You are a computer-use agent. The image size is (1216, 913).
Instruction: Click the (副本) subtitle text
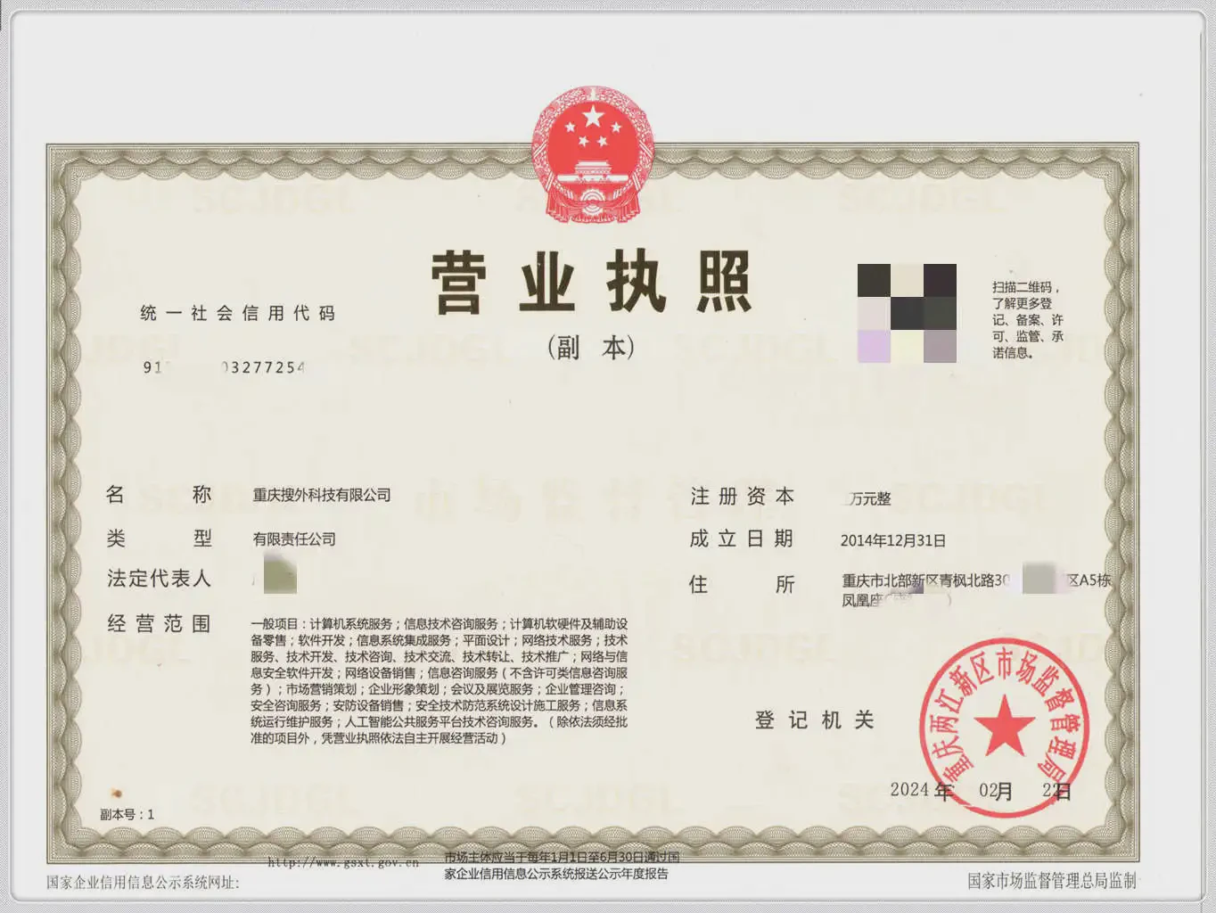591,348
